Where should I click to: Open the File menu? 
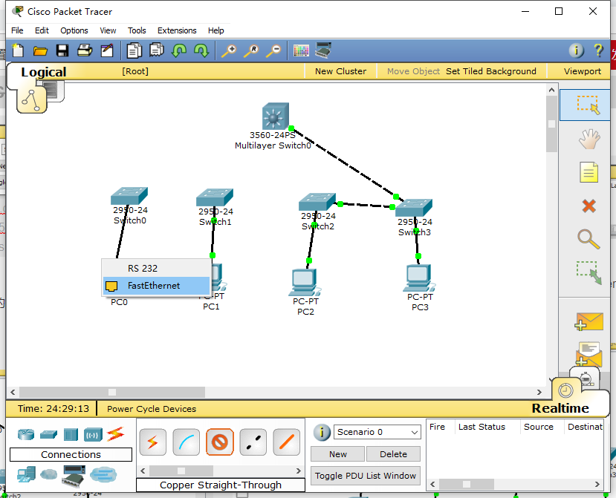click(x=17, y=30)
